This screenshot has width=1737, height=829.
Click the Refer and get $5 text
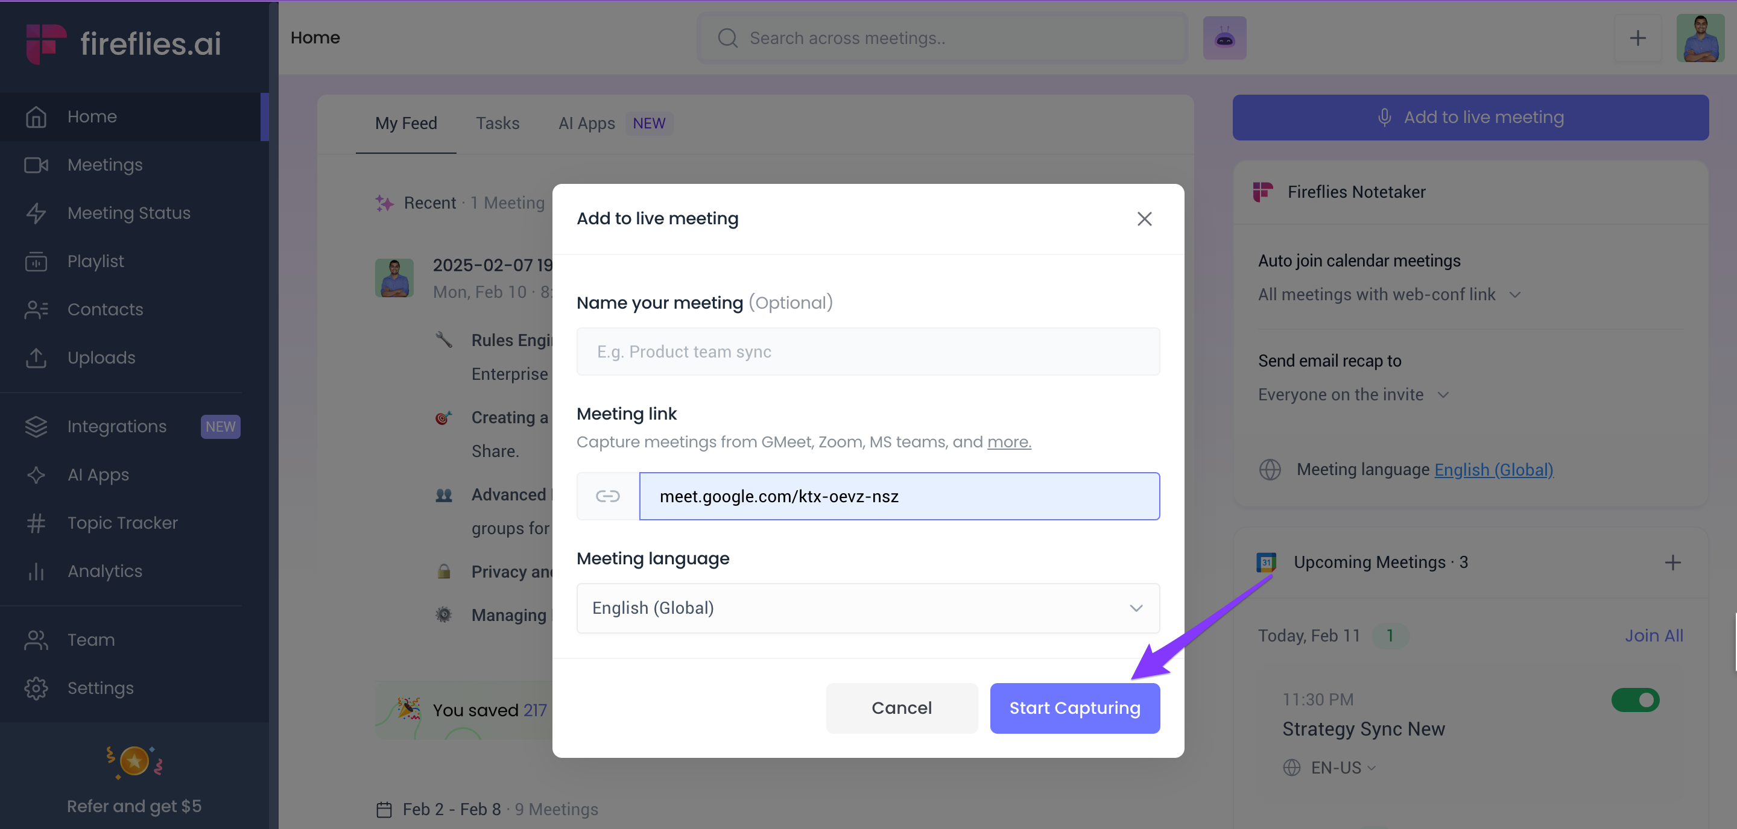134,807
